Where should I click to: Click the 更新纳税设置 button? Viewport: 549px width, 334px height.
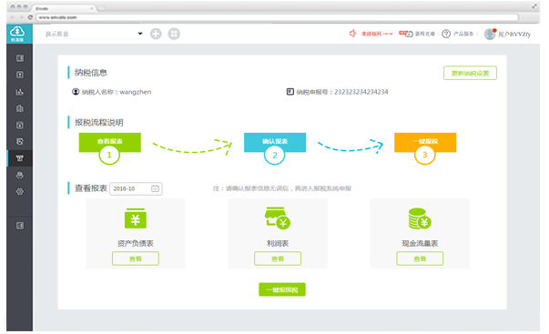pyautogui.click(x=470, y=73)
